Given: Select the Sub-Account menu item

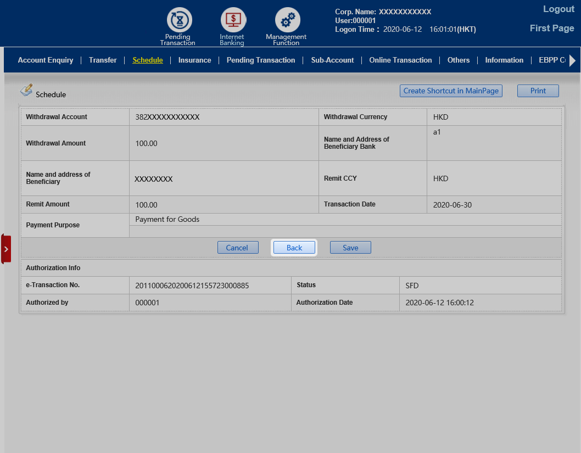Looking at the screenshot, I should pyautogui.click(x=332, y=60).
